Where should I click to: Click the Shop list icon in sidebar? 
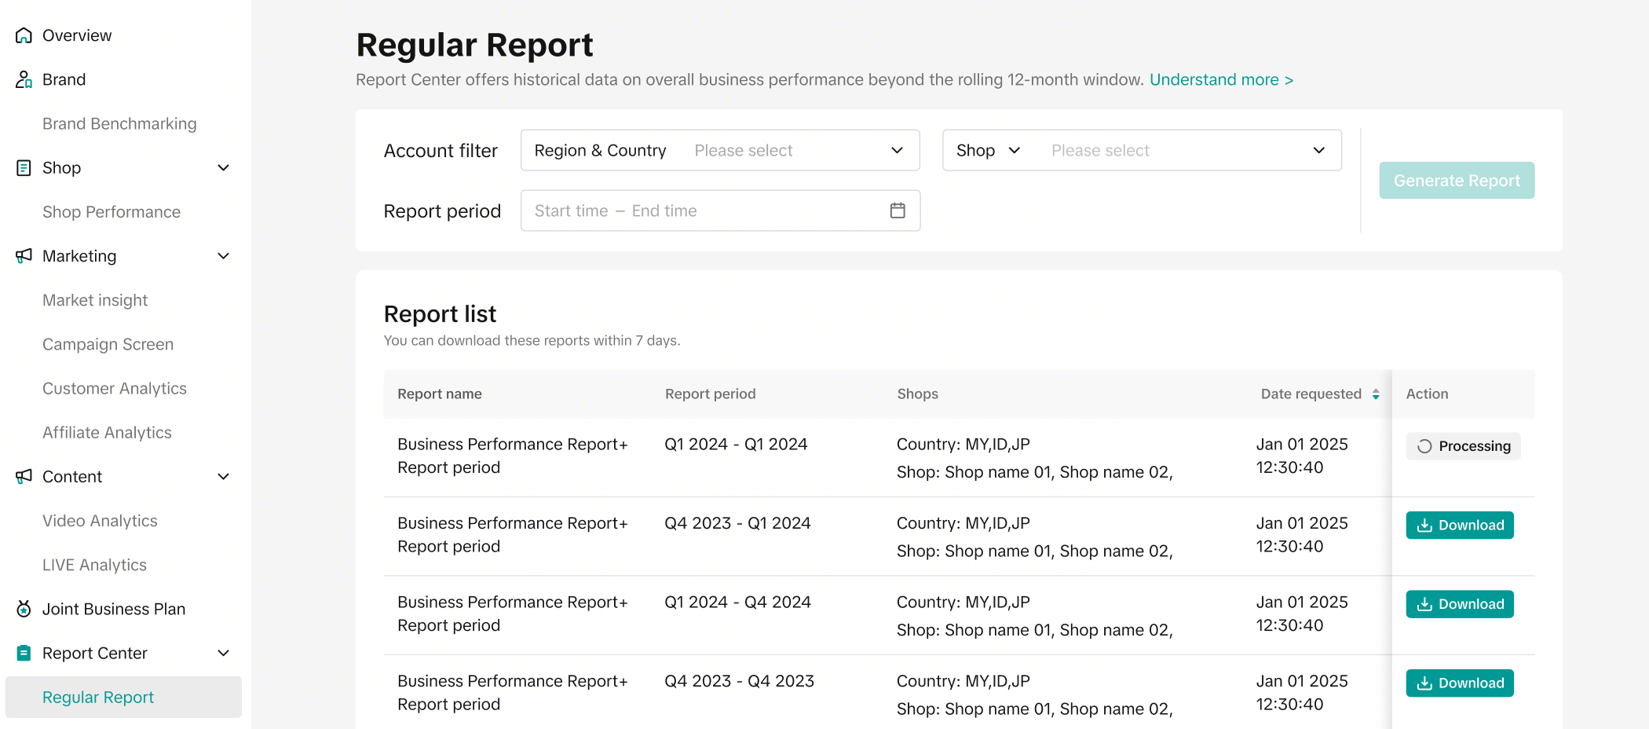click(x=24, y=167)
